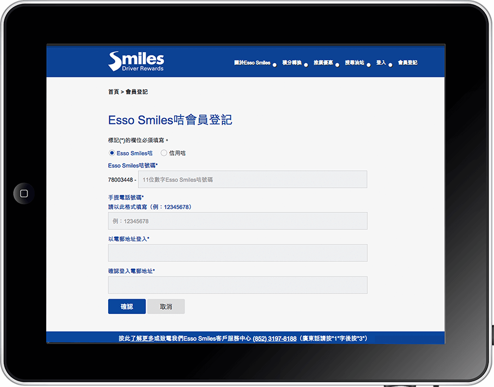The image size is (494, 387).
Task: Tap the tablet's physical home button
Action: point(24,193)
